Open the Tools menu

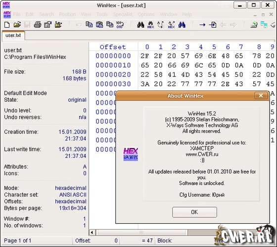point(102,14)
